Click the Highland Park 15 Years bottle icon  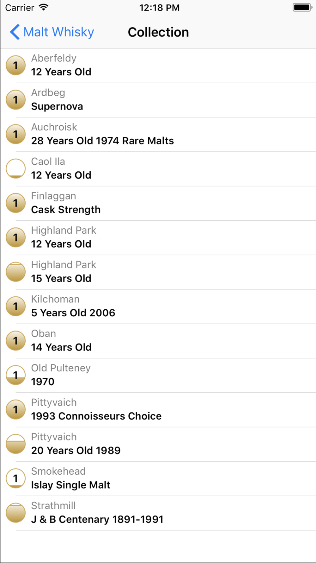coord(15,272)
